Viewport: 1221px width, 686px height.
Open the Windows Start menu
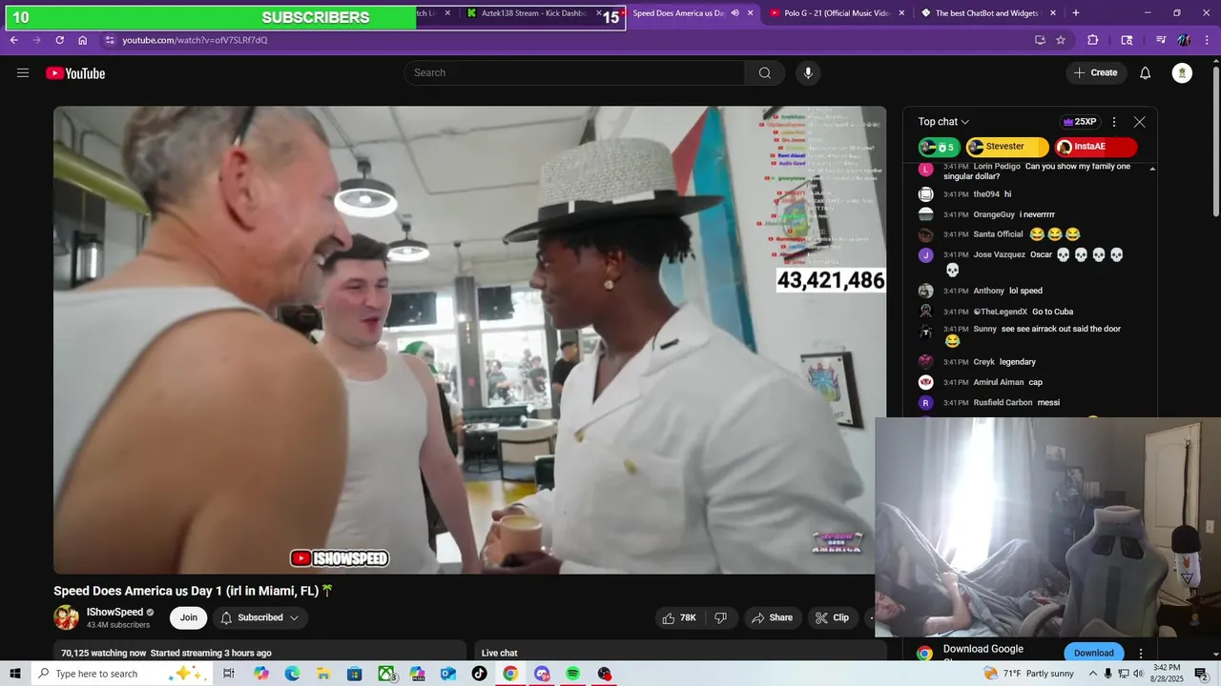point(15,674)
